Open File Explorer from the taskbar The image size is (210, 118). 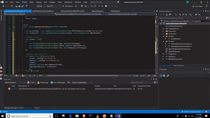click(77, 116)
